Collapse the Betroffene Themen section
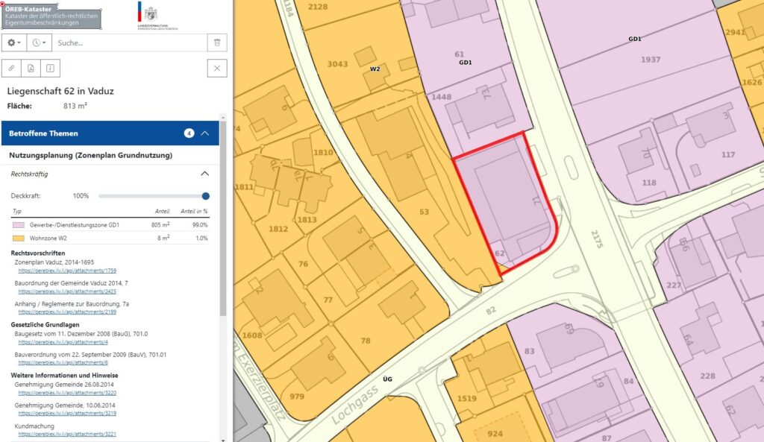Image resolution: width=764 pixels, height=442 pixels. pyautogui.click(x=205, y=133)
